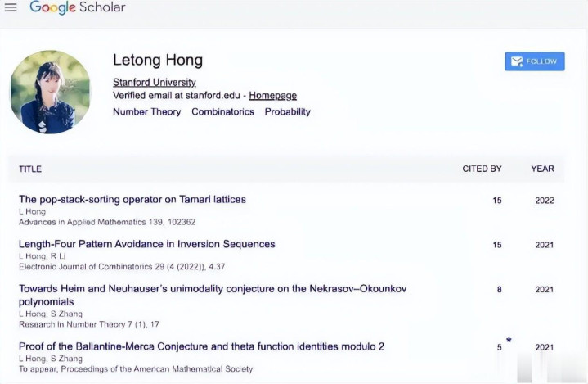Viewport: 588px width, 384px height.
Task: View 8 citations of Nekrasov–Okounkov paper
Action: point(499,289)
